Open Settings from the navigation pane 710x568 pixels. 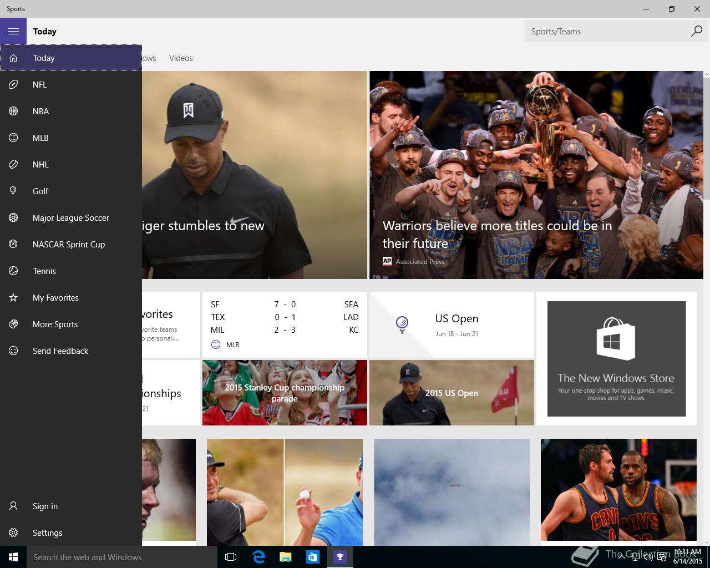point(71,532)
